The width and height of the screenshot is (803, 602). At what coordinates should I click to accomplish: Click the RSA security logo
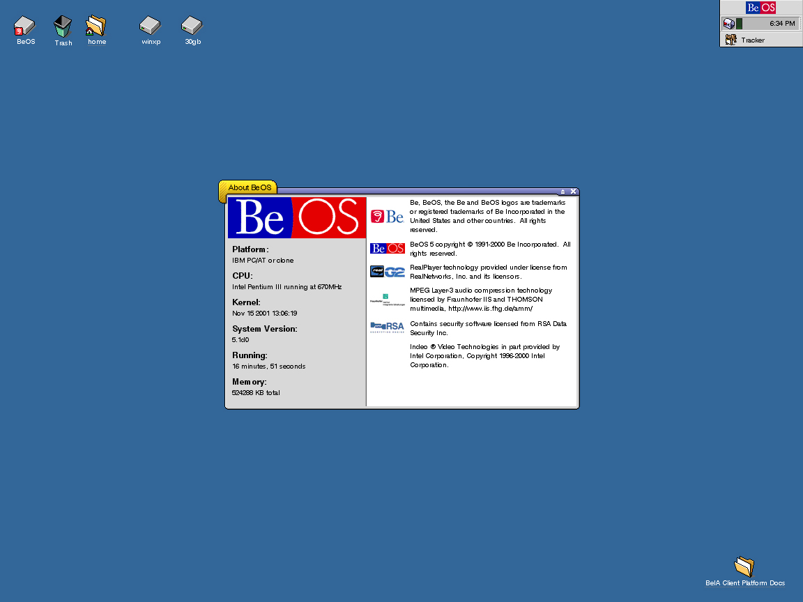pyautogui.click(x=387, y=327)
